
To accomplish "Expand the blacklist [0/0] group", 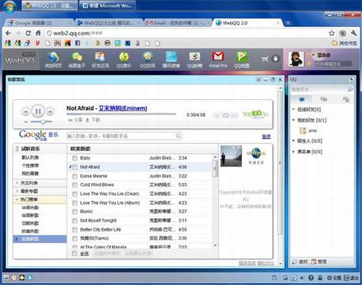I will click(307, 152).
